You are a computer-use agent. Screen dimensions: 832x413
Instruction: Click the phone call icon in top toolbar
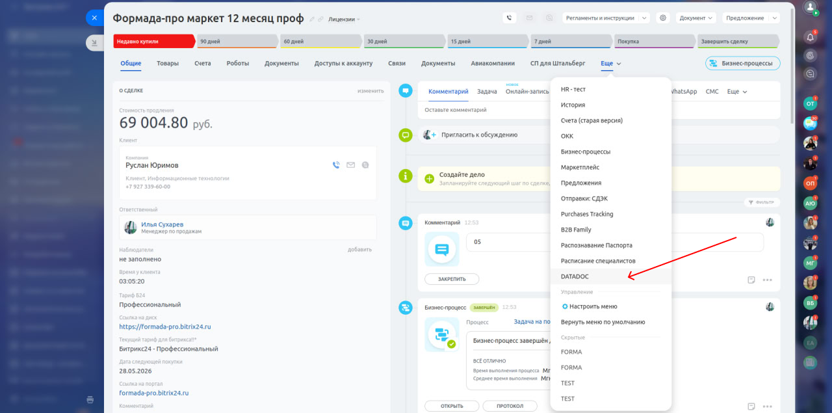point(510,18)
